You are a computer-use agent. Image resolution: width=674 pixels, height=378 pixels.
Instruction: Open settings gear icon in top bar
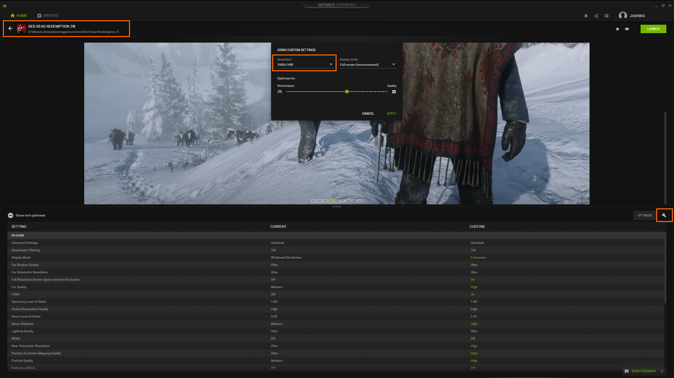606,16
